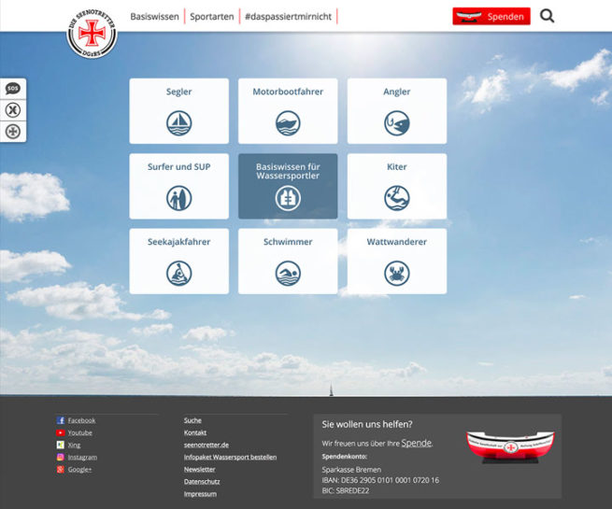The height and width of the screenshot is (509, 612).
Task: Click the kitesurfer icon in Kiter tile
Action: coord(397,198)
